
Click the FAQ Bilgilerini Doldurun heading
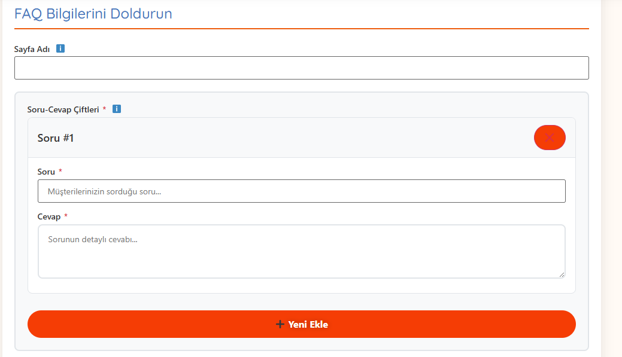point(93,14)
